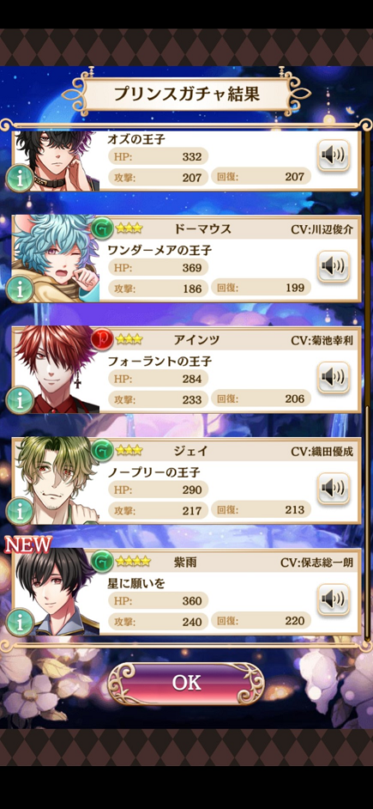The height and width of the screenshot is (809, 373).
Task: Select ドーマウス portrait thumbnail
Action: pos(56,259)
